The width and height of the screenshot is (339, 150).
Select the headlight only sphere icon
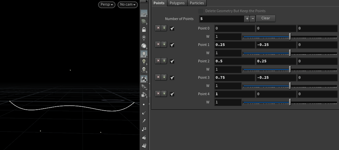[x=144, y=46]
